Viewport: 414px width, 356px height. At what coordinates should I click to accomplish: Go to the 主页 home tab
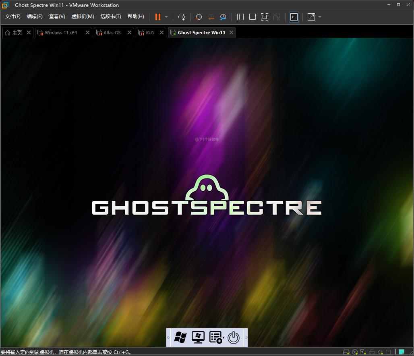coord(14,33)
